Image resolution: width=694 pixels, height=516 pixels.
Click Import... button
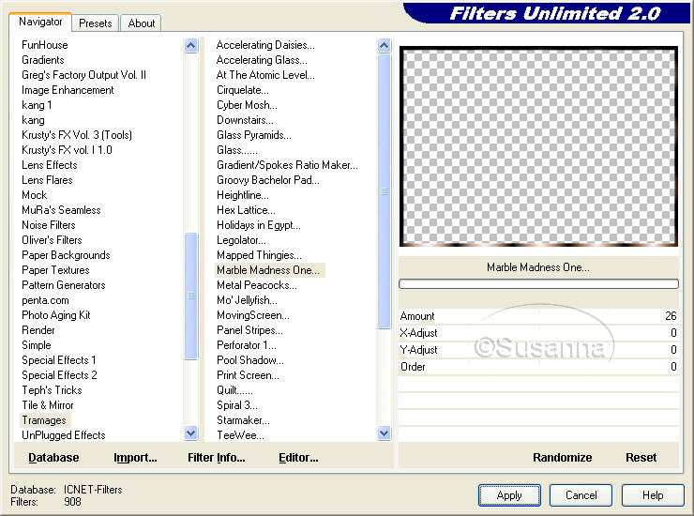click(x=135, y=458)
